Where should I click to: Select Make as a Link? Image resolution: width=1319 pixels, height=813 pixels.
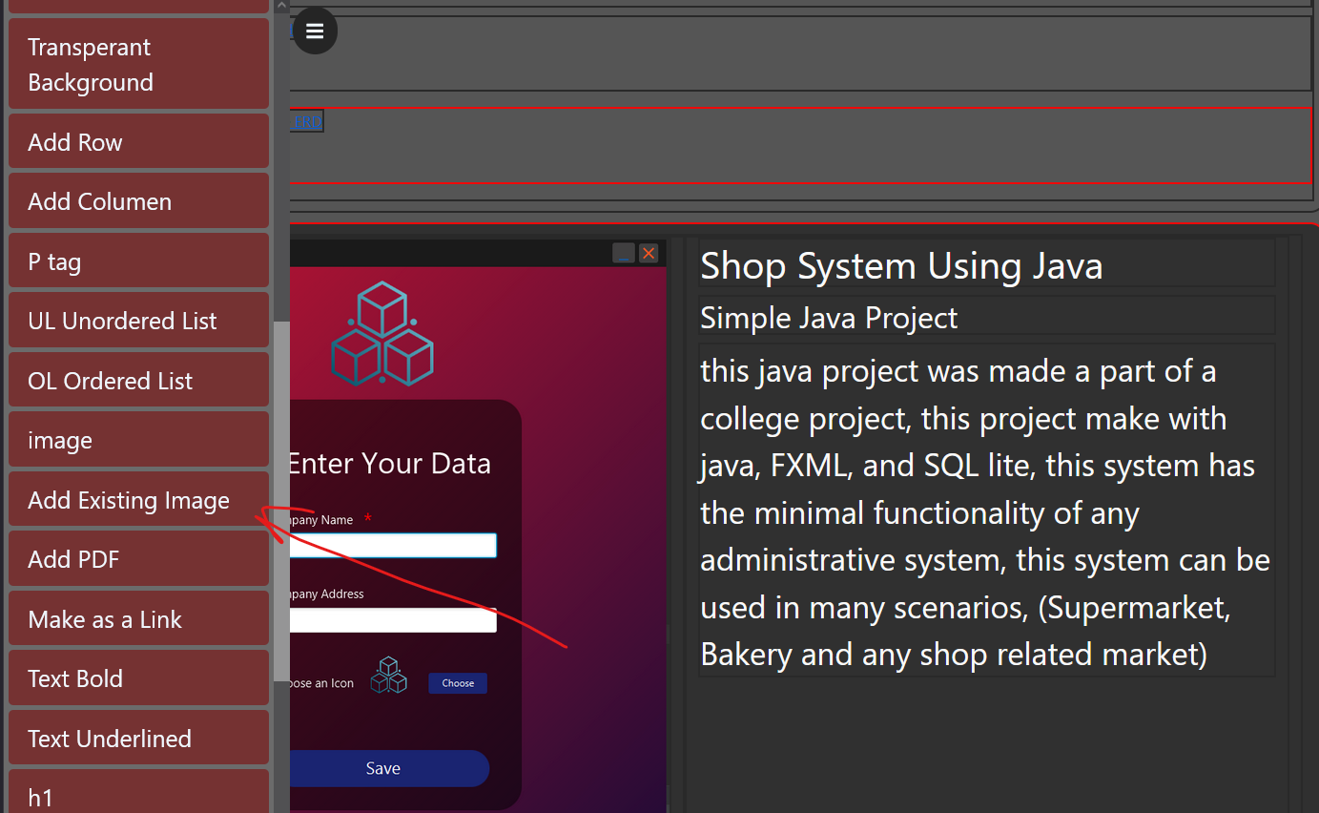pos(138,619)
